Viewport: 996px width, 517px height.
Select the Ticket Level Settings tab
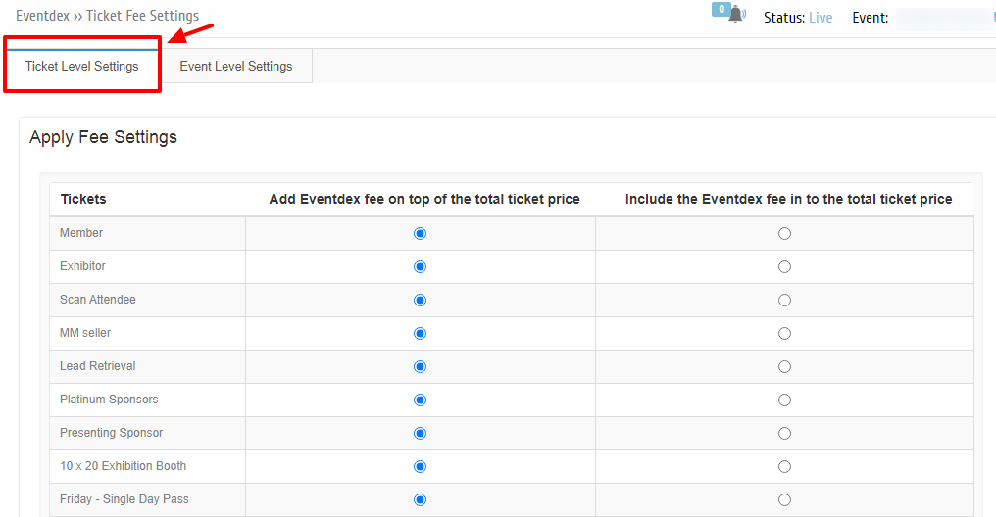[82, 66]
